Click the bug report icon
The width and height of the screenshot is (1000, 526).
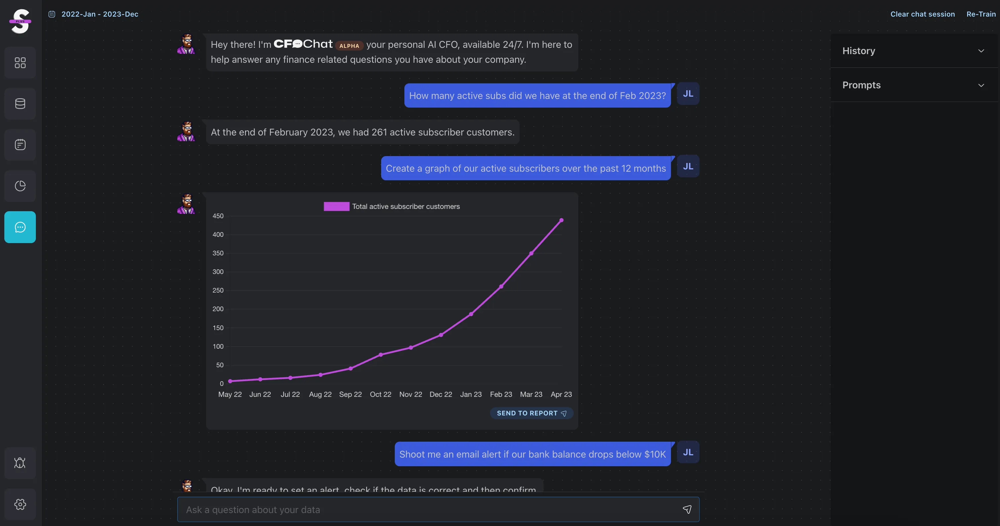click(x=20, y=463)
